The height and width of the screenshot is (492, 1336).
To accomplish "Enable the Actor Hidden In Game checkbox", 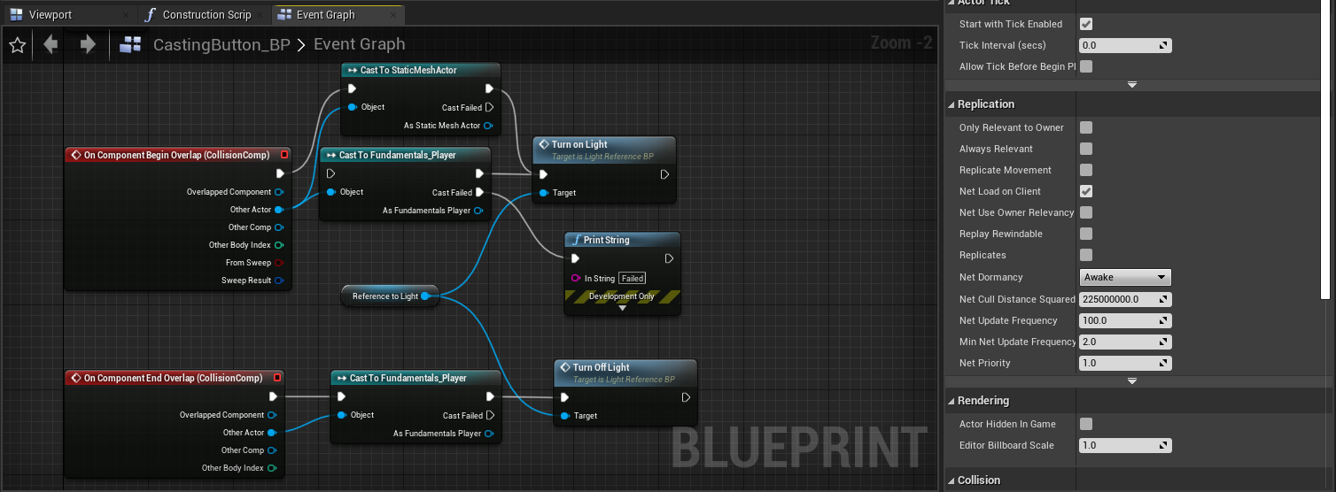I will click(1086, 424).
